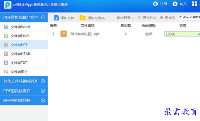Click 状态 column header
This screenshot has width=200, height=121.
[x=183, y=26]
